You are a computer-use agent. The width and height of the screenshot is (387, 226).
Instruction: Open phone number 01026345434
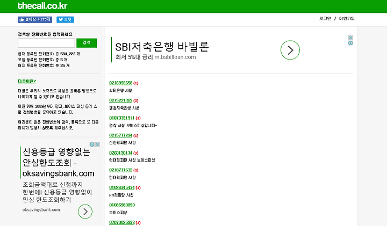121,187
